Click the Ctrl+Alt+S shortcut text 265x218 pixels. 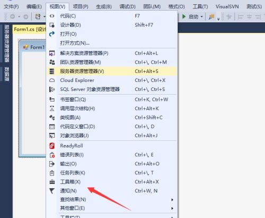pyautogui.click(x=146, y=71)
